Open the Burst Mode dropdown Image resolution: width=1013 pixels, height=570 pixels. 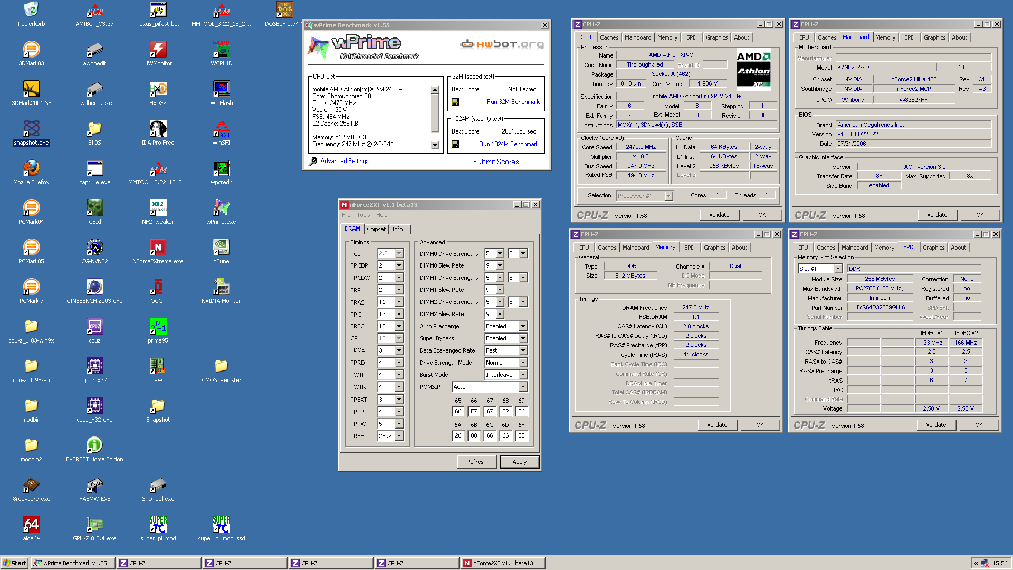click(523, 375)
